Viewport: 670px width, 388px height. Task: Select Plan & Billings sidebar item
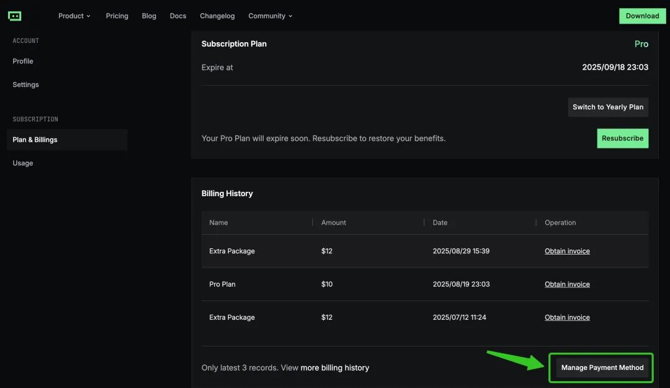click(35, 140)
